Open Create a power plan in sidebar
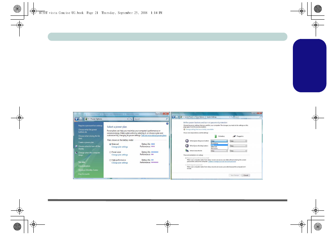 (86, 142)
